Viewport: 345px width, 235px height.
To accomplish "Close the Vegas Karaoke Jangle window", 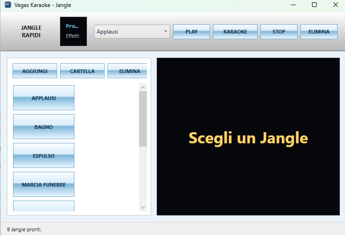I will pos(335,5).
